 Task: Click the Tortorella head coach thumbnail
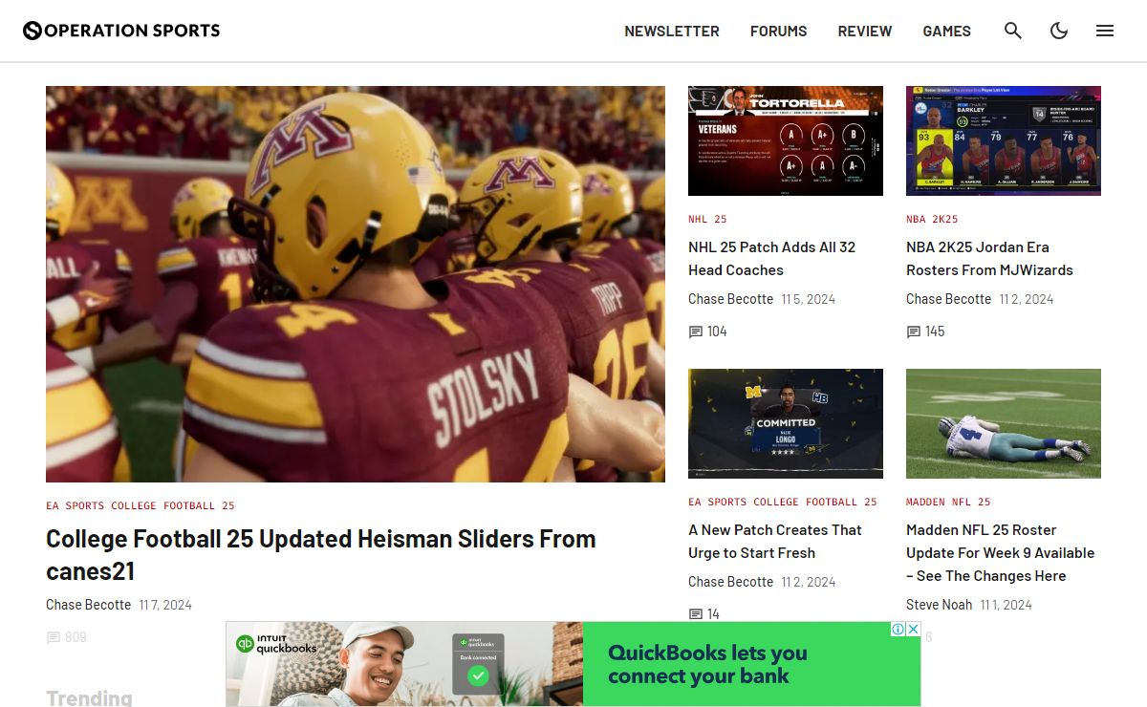(x=786, y=140)
